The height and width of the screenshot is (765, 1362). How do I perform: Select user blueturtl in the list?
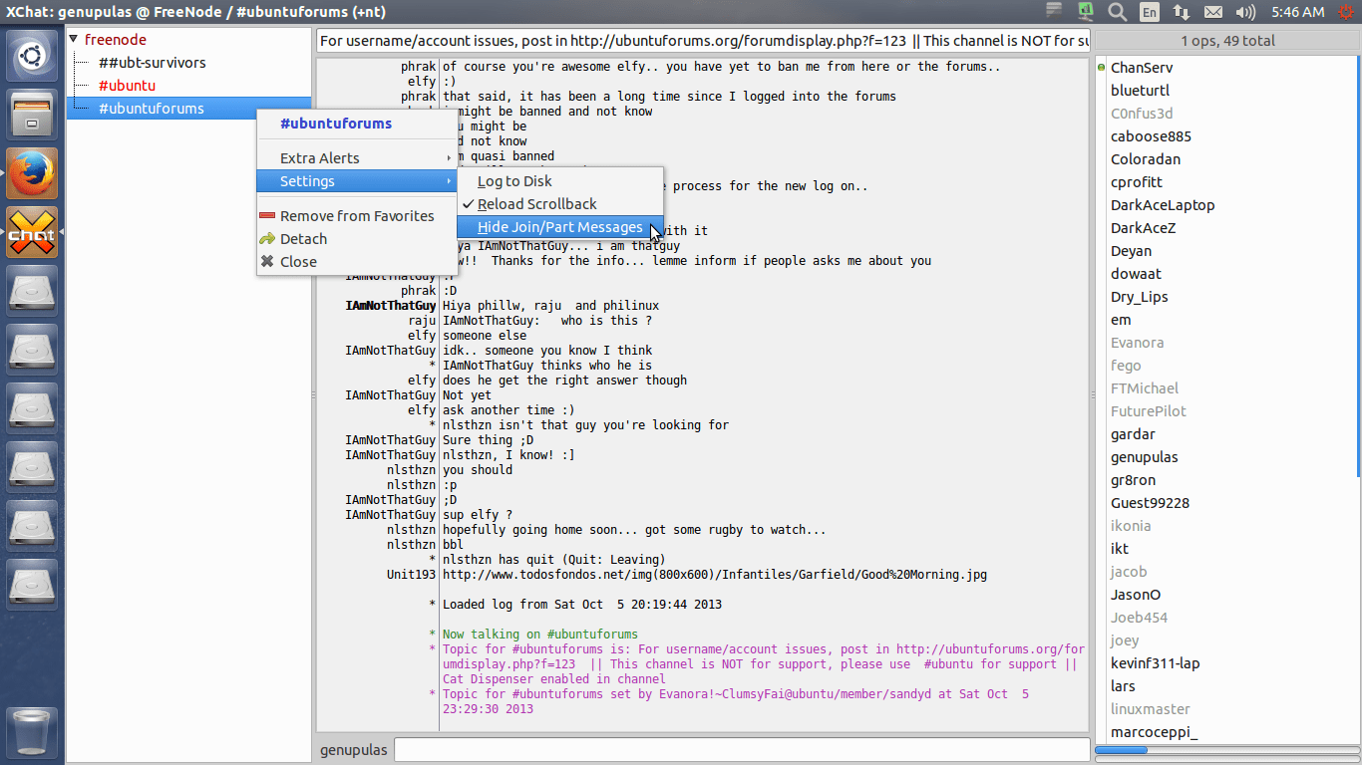(1141, 91)
